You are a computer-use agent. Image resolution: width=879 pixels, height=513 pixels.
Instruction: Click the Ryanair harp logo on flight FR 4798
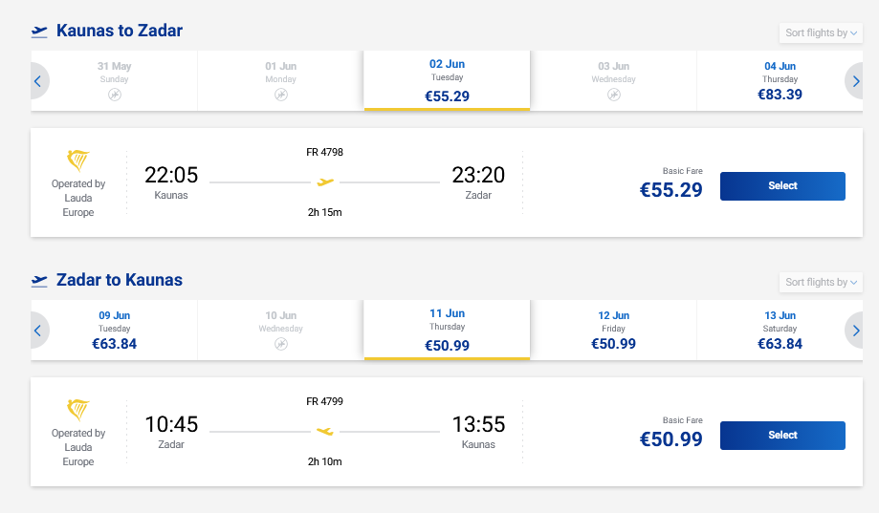tap(78, 160)
